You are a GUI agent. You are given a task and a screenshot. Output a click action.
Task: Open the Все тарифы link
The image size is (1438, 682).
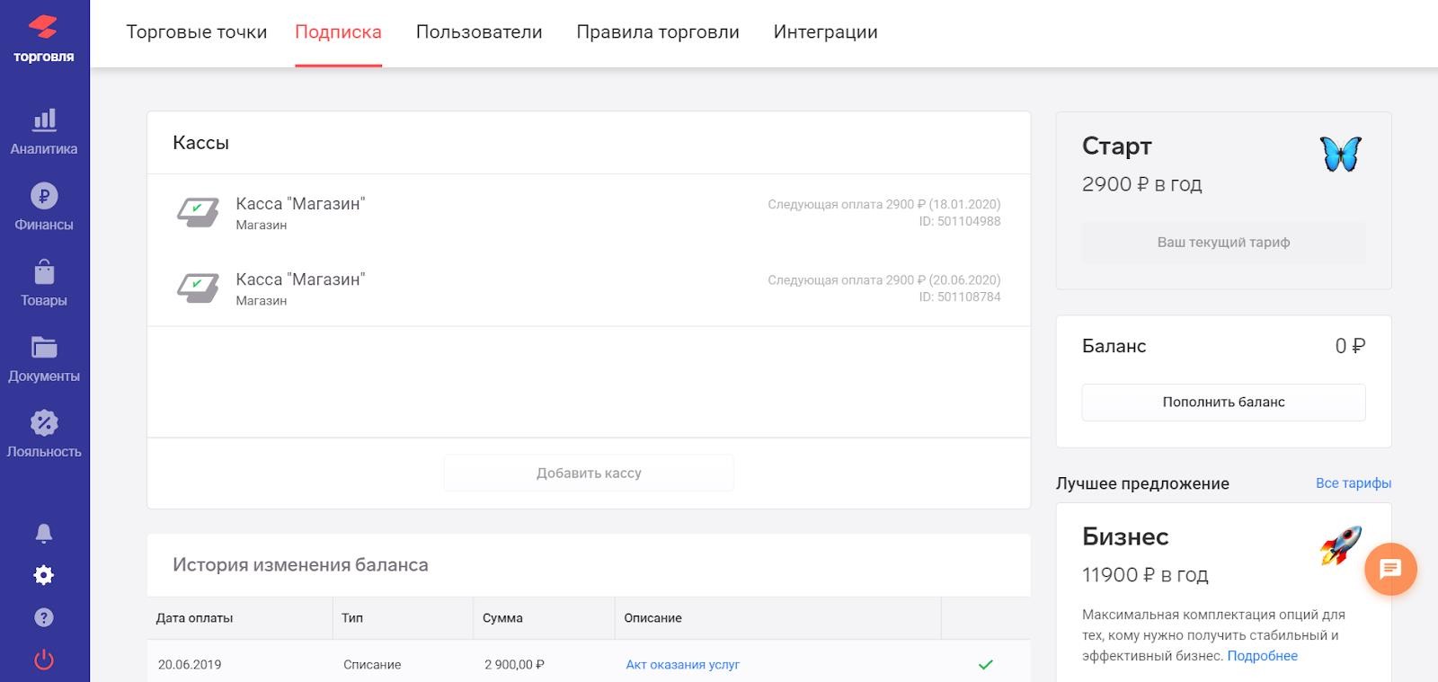point(1354,483)
